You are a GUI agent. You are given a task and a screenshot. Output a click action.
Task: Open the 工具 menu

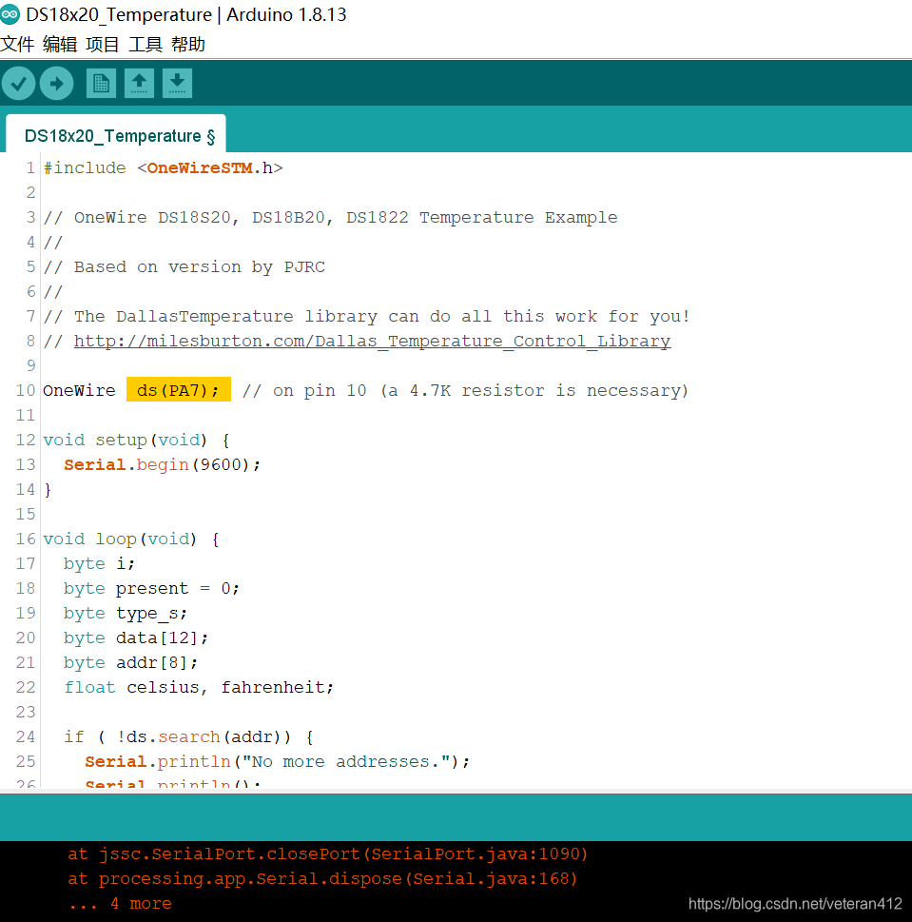[145, 44]
